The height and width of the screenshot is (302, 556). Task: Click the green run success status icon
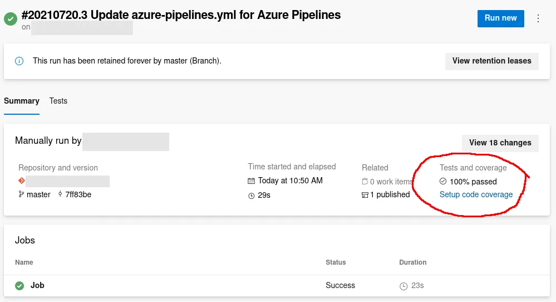click(10, 19)
